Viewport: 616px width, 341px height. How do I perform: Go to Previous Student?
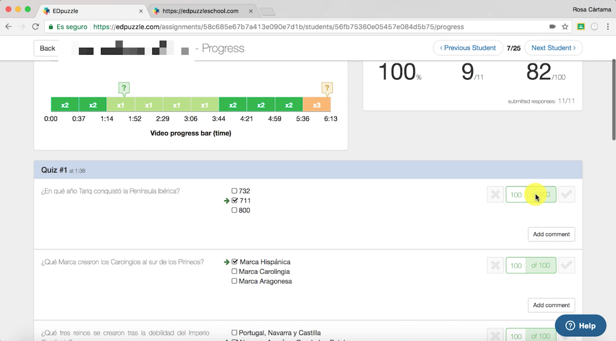(x=468, y=48)
